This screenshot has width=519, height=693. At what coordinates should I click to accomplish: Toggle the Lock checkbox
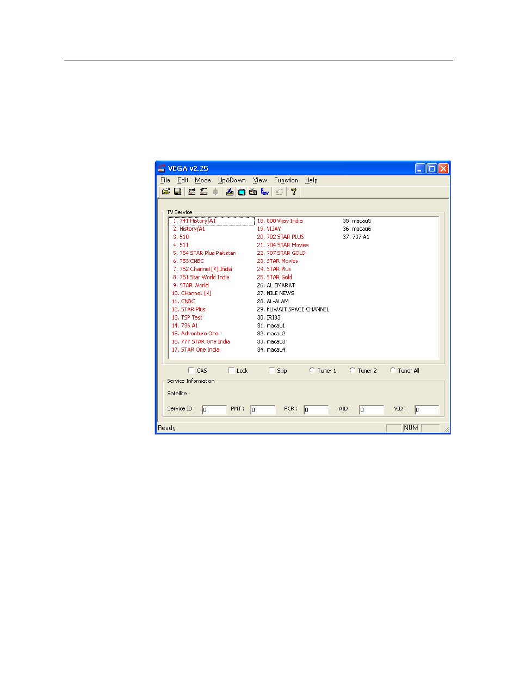231,371
